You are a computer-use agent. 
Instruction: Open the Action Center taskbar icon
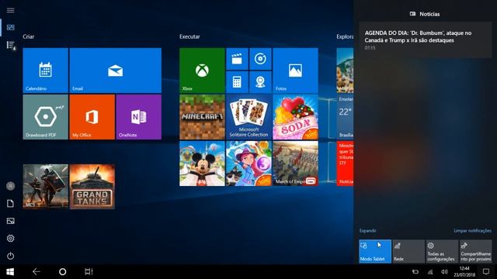486,272
